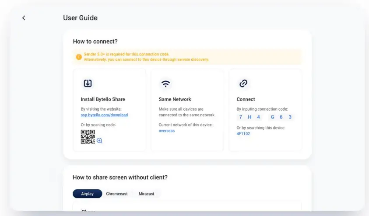Switch to the Chromecast tab

point(117,194)
